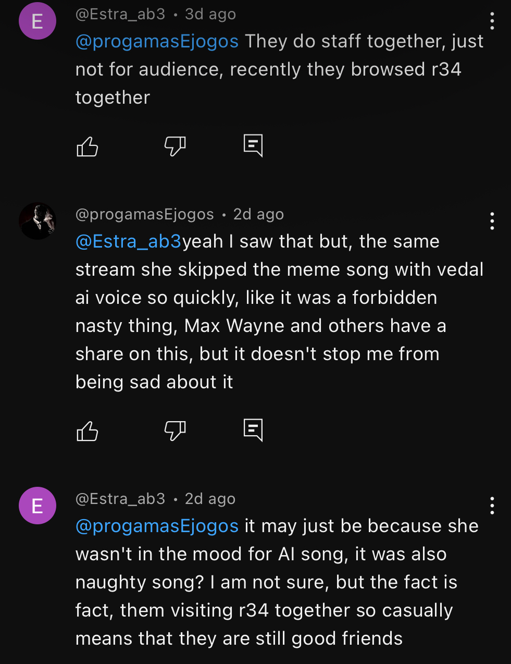Open three-dot menu on progamasEjogos comment

click(492, 221)
